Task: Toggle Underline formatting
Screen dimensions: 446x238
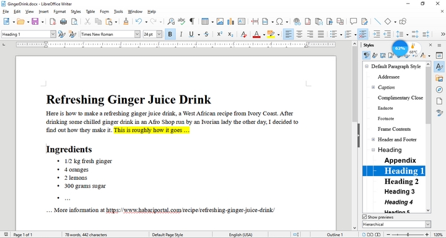Action: tap(191, 35)
